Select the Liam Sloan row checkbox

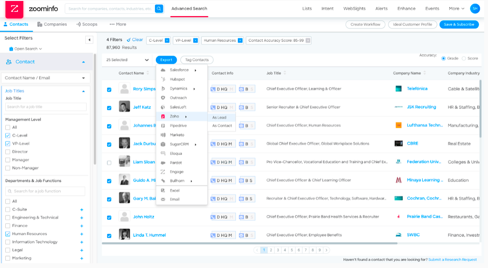(x=109, y=162)
